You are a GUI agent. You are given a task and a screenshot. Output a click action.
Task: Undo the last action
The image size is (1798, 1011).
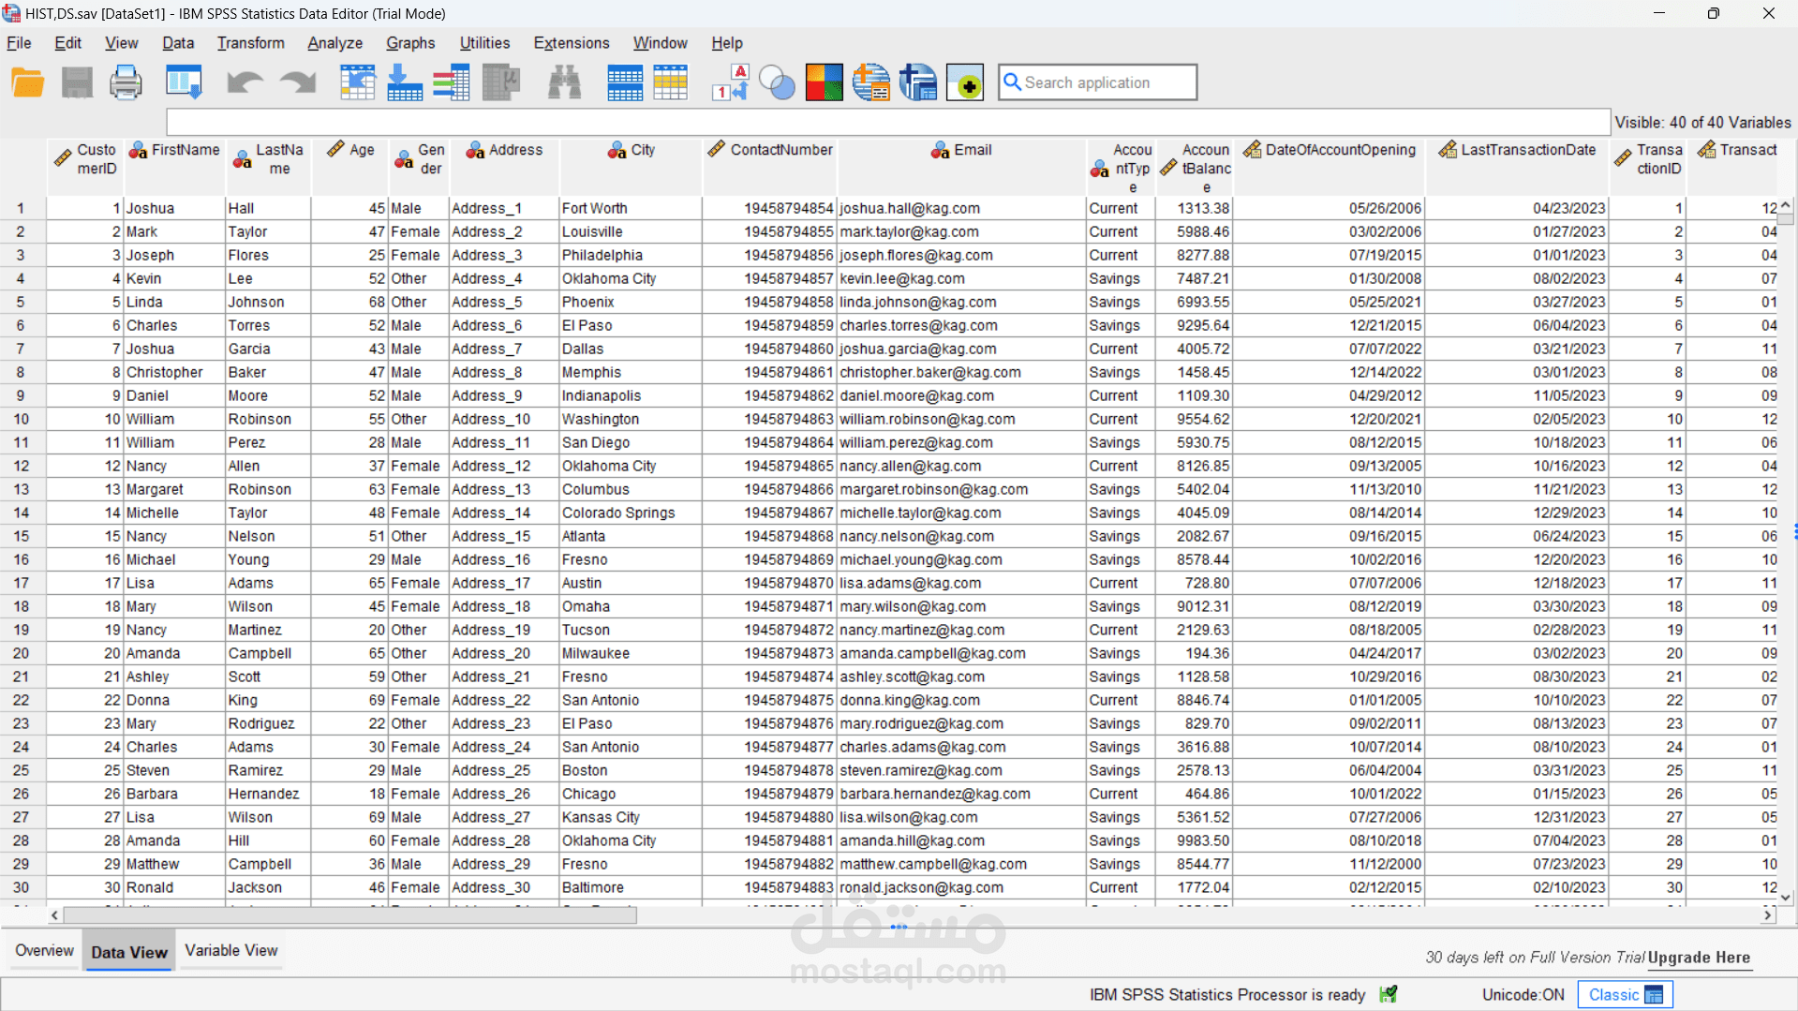pos(245,83)
